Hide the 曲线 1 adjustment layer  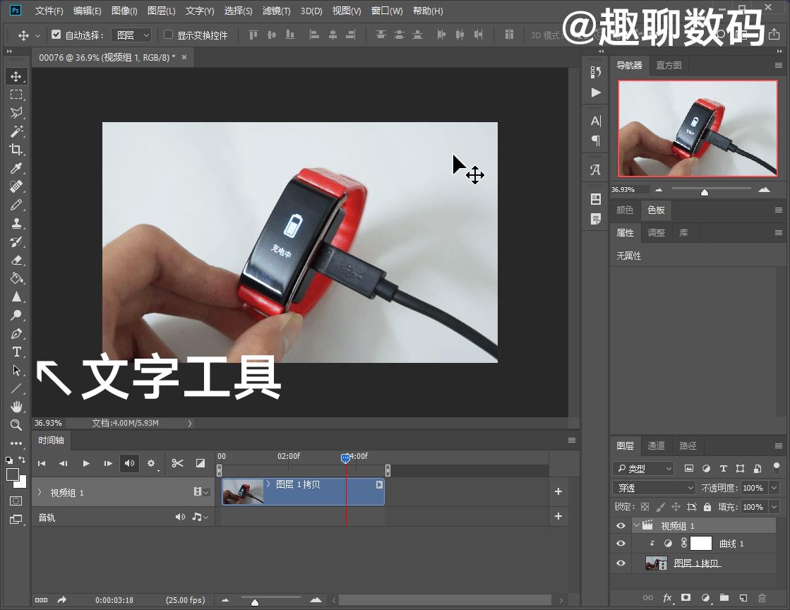621,544
